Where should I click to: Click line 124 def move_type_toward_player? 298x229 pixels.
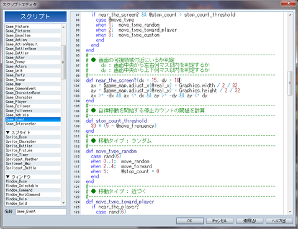pos(120,202)
